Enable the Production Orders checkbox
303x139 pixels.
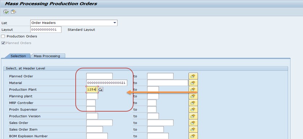coord(3,36)
